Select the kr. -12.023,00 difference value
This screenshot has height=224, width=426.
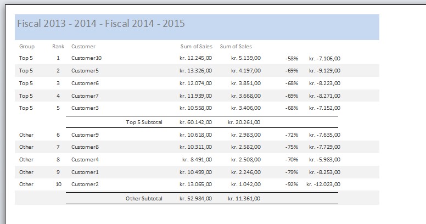tap(323, 184)
